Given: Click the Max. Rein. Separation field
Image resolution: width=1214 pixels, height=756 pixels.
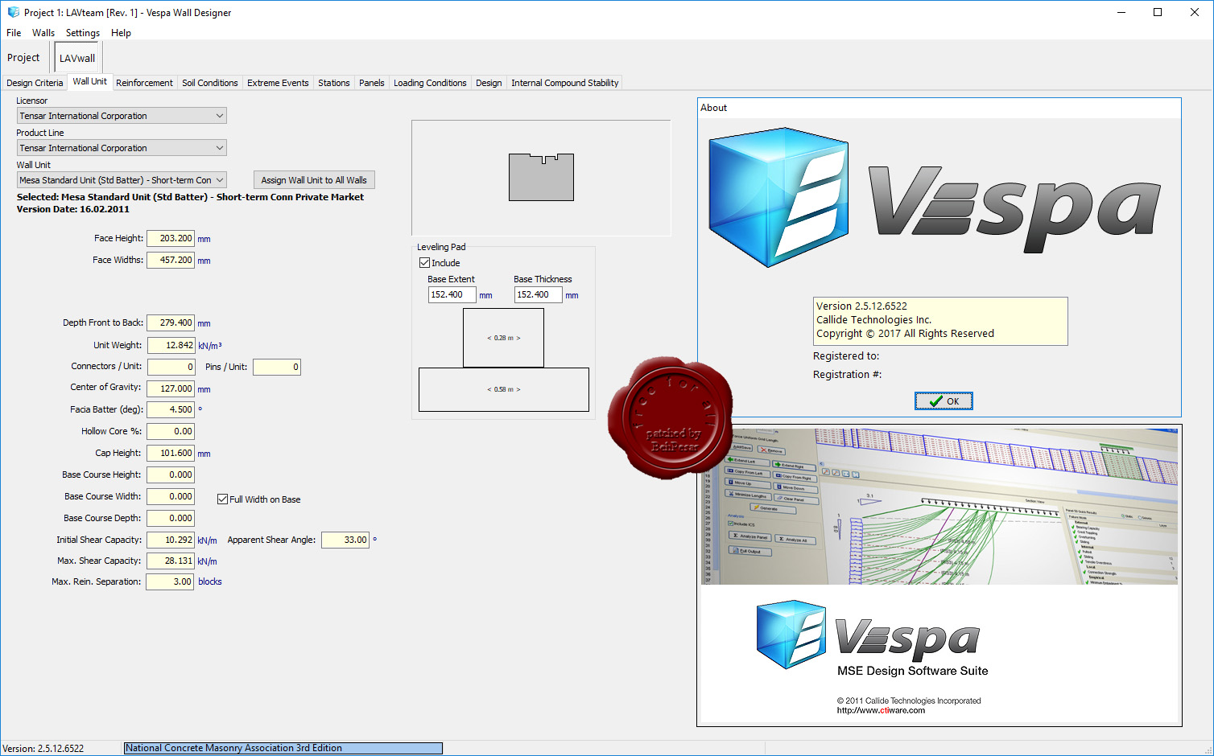Looking at the screenshot, I should pyautogui.click(x=170, y=582).
